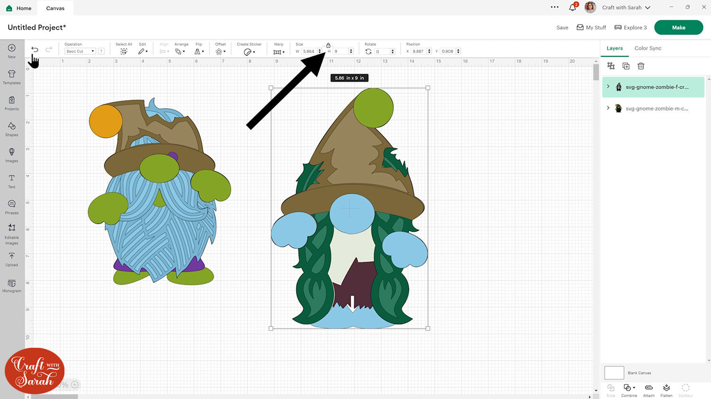Open the Shapes tool in sidebar
711x399 pixels.
click(12, 128)
